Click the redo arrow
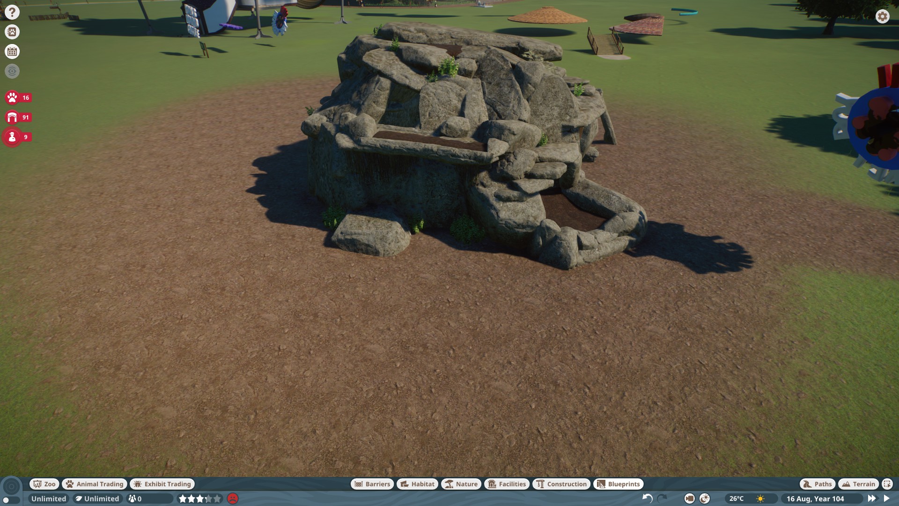Screen dimensions: 899x506 click(x=662, y=499)
